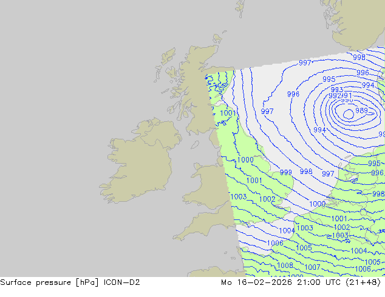Click the 999 isobar label
The image size is (385, 297).
tap(286, 172)
